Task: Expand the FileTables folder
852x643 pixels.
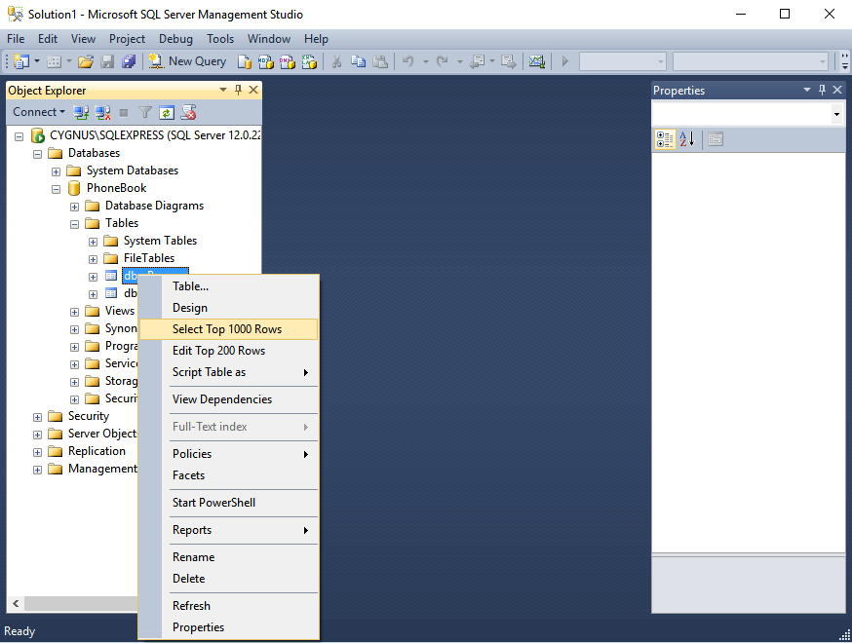Action: pyautogui.click(x=93, y=259)
